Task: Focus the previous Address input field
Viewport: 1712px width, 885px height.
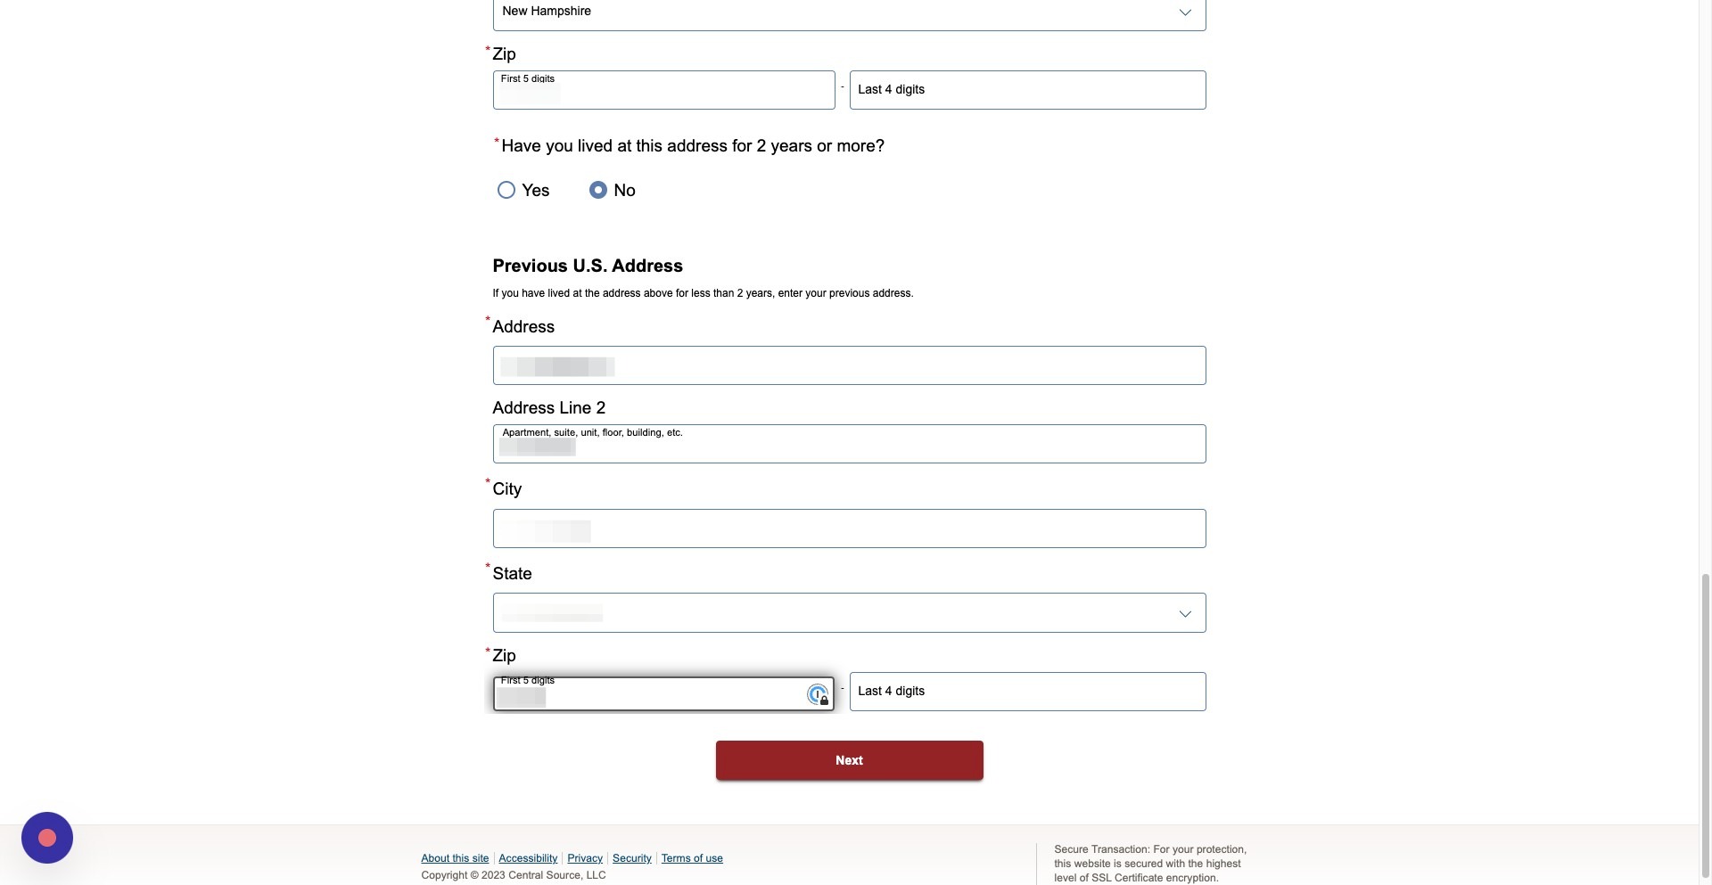Action: [x=849, y=365]
